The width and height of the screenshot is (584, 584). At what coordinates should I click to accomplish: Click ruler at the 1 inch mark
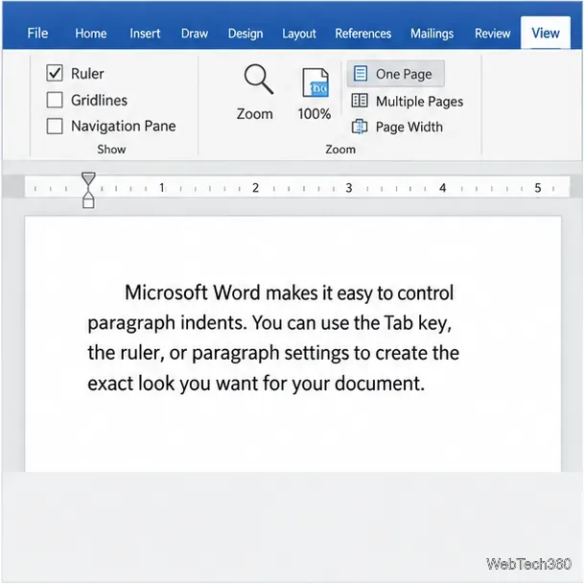tap(162, 187)
